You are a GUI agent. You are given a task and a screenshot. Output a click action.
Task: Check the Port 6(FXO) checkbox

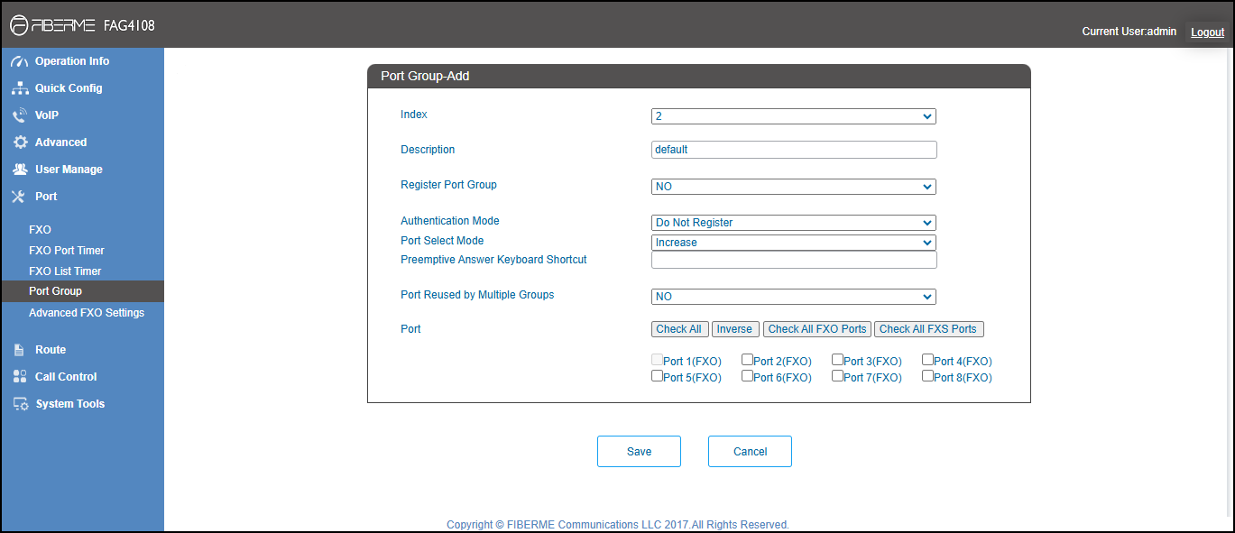[x=747, y=376]
